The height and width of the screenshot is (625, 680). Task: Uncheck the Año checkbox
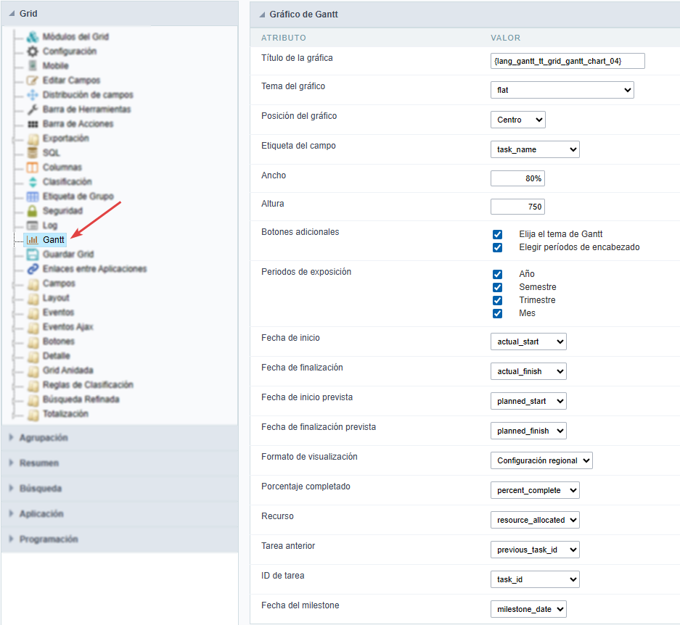(497, 274)
